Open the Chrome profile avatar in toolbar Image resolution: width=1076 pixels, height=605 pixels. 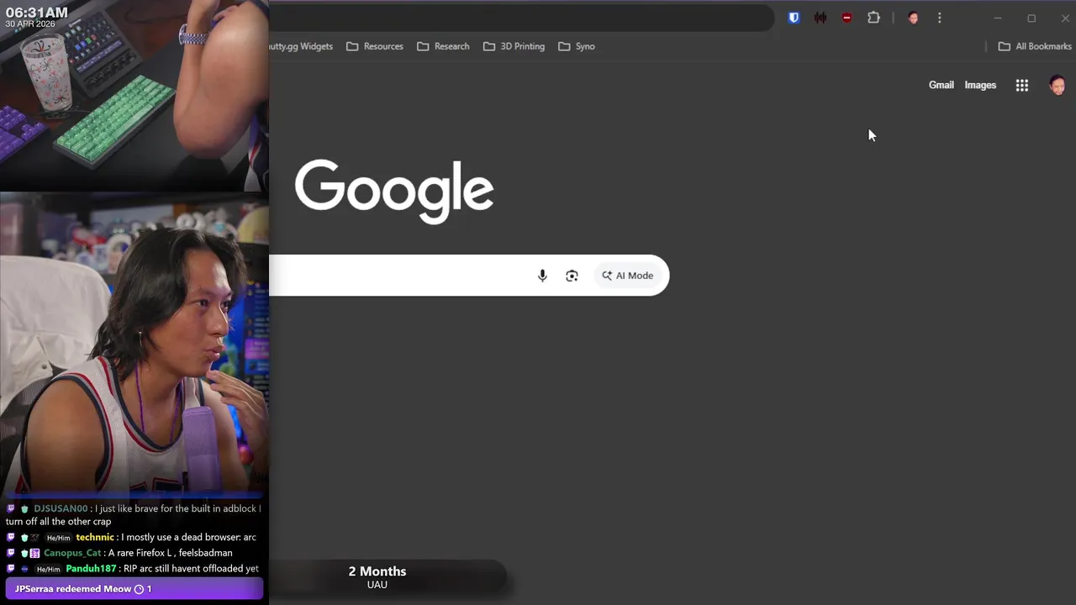[x=913, y=18]
